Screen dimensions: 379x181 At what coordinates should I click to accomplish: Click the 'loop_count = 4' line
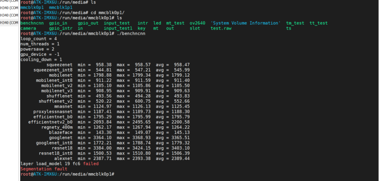(39, 39)
